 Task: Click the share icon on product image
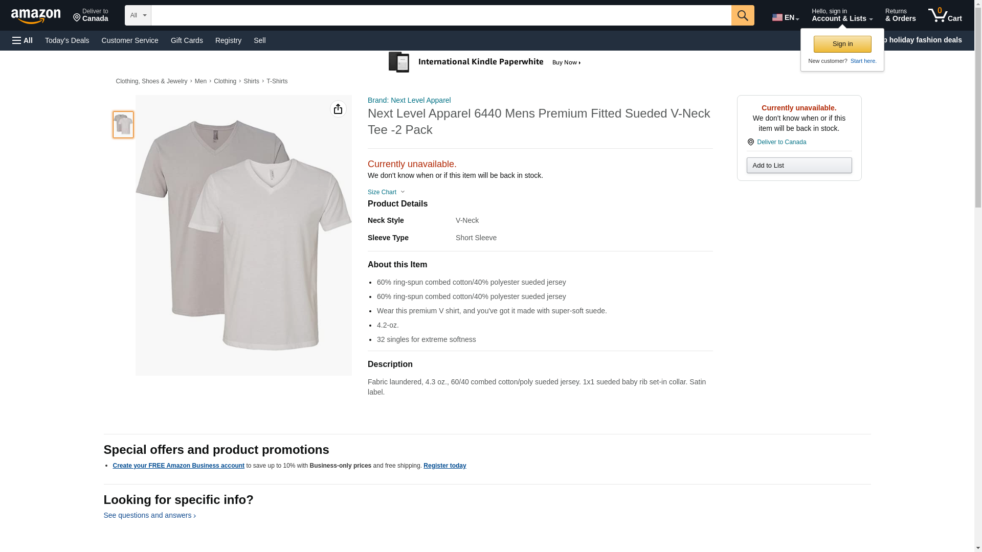(338, 109)
